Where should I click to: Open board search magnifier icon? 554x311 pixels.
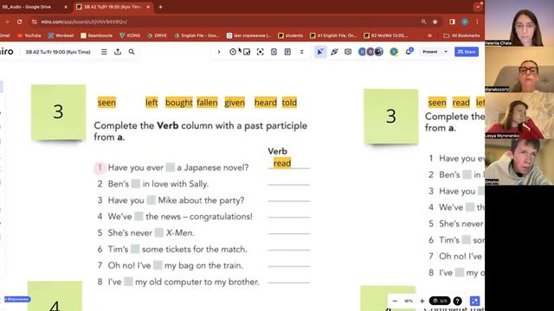[x=132, y=52]
